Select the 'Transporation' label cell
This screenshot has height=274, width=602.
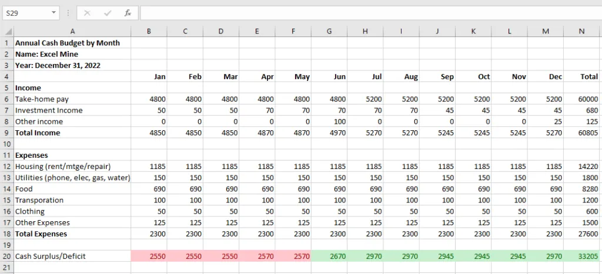coord(72,201)
